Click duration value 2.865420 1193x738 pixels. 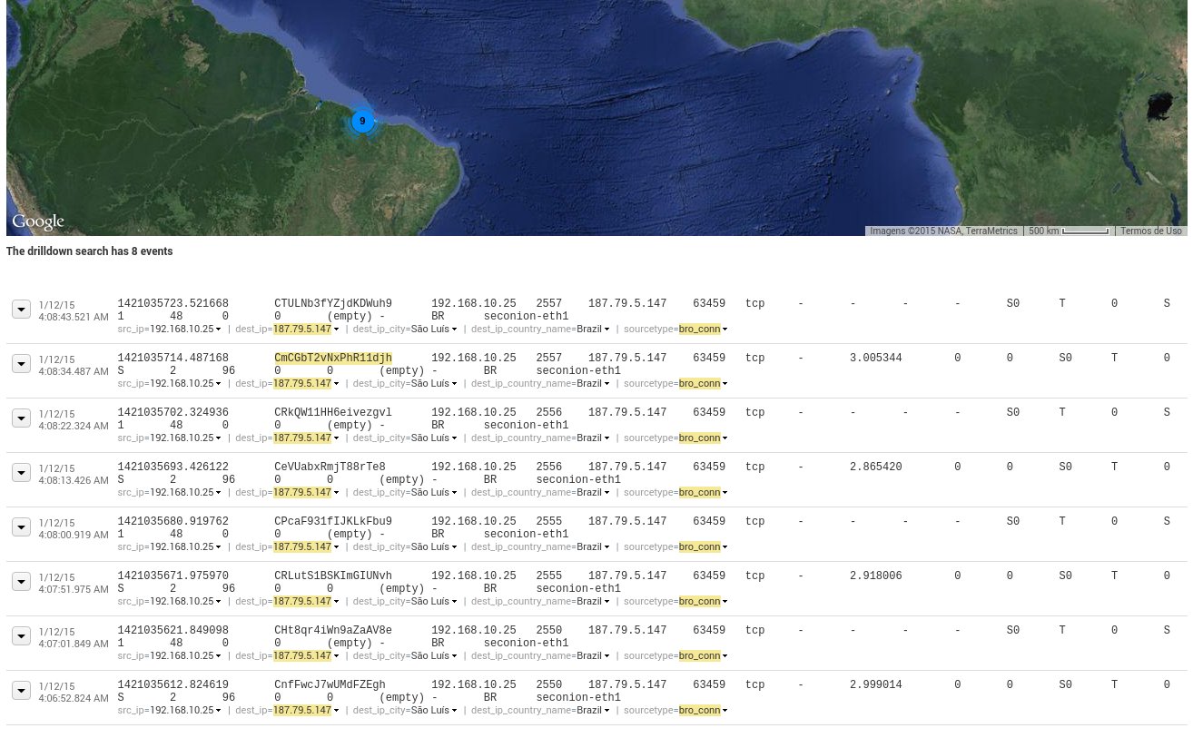pyautogui.click(x=876, y=467)
